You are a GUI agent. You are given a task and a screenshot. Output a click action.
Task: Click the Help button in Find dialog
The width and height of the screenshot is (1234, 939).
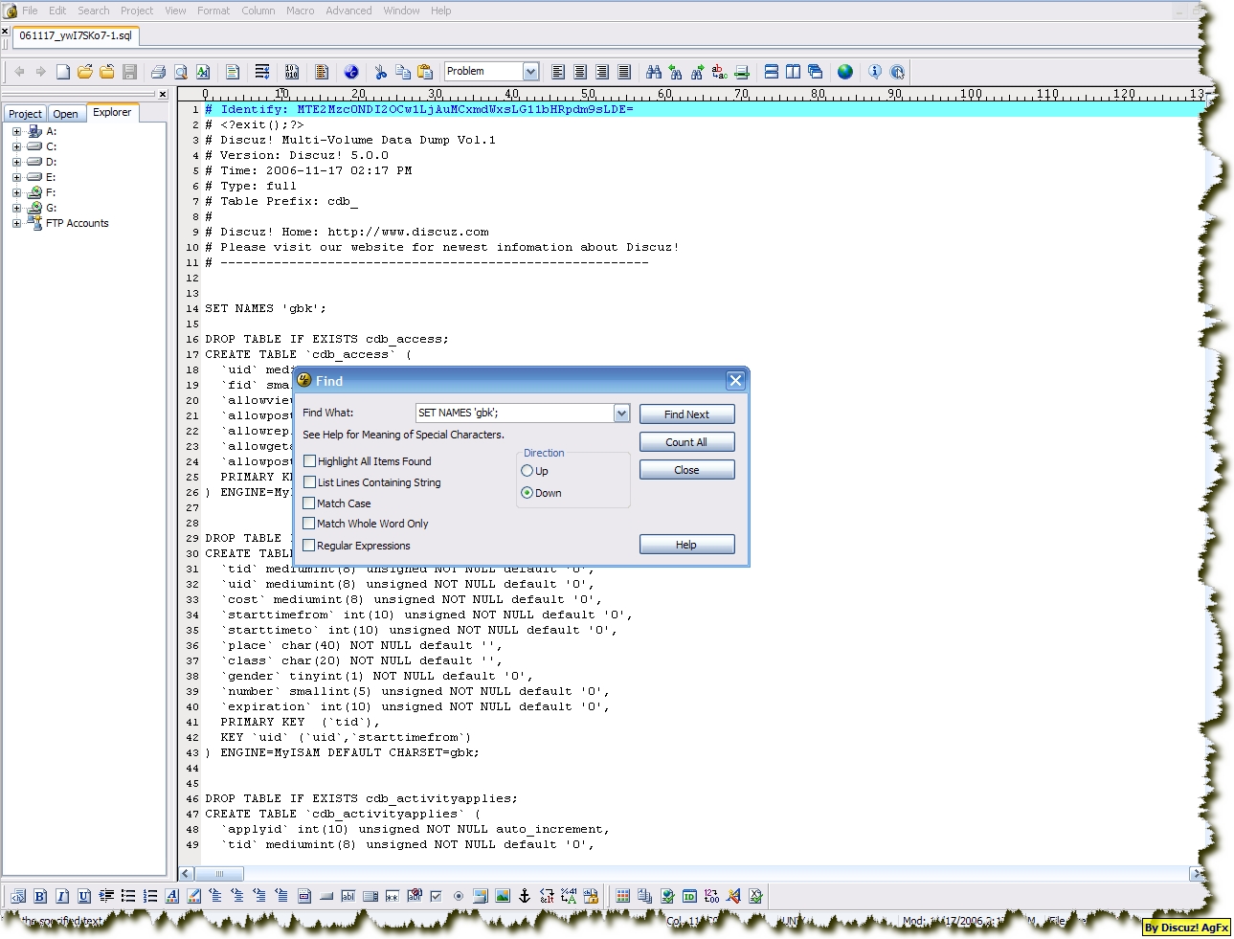point(686,545)
